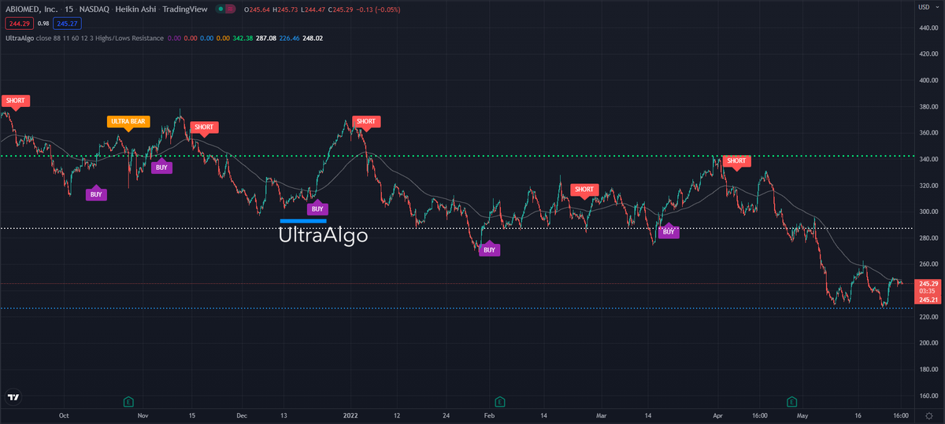Click the Oct label on time axis
This screenshot has height=424, width=945.
coord(65,415)
